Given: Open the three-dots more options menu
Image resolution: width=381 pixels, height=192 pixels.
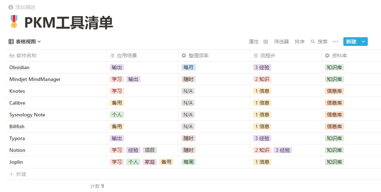Looking at the screenshot, I should tap(335, 42).
